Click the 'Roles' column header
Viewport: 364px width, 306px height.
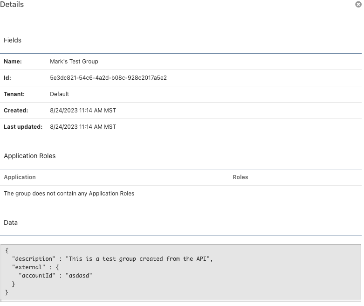pos(240,177)
